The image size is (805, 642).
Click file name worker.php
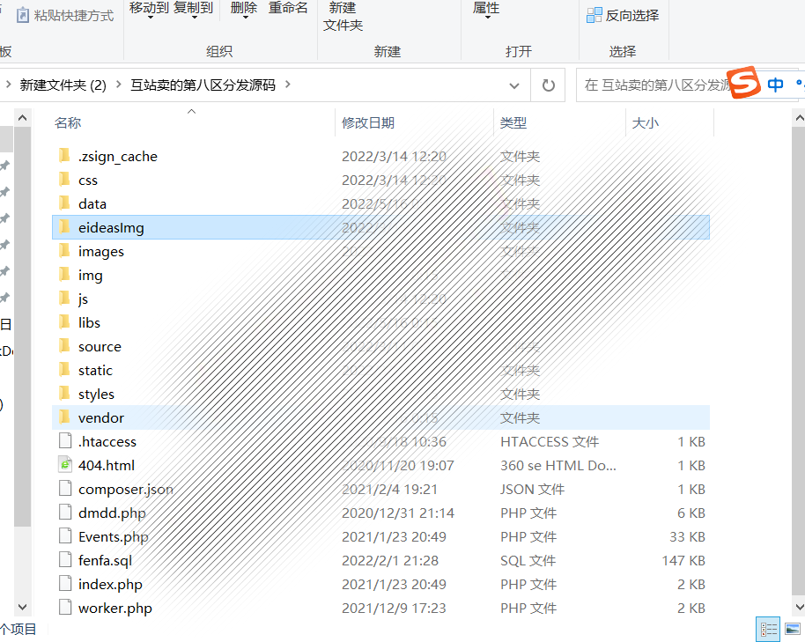(115, 609)
